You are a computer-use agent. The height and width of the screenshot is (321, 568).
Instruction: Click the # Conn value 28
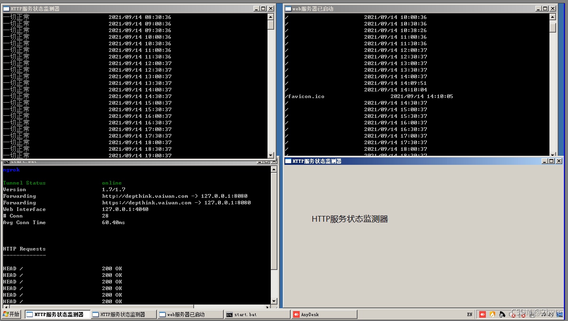coord(105,216)
